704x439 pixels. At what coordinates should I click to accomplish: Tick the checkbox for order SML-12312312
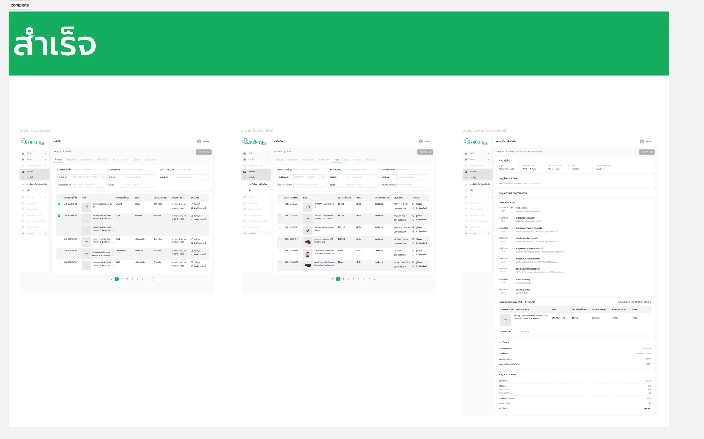pyautogui.click(x=280, y=227)
